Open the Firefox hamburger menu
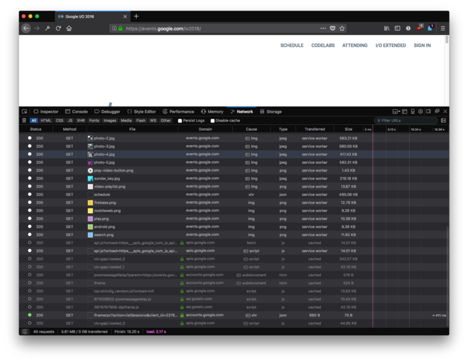This screenshot has height=362, width=468. tap(443, 28)
